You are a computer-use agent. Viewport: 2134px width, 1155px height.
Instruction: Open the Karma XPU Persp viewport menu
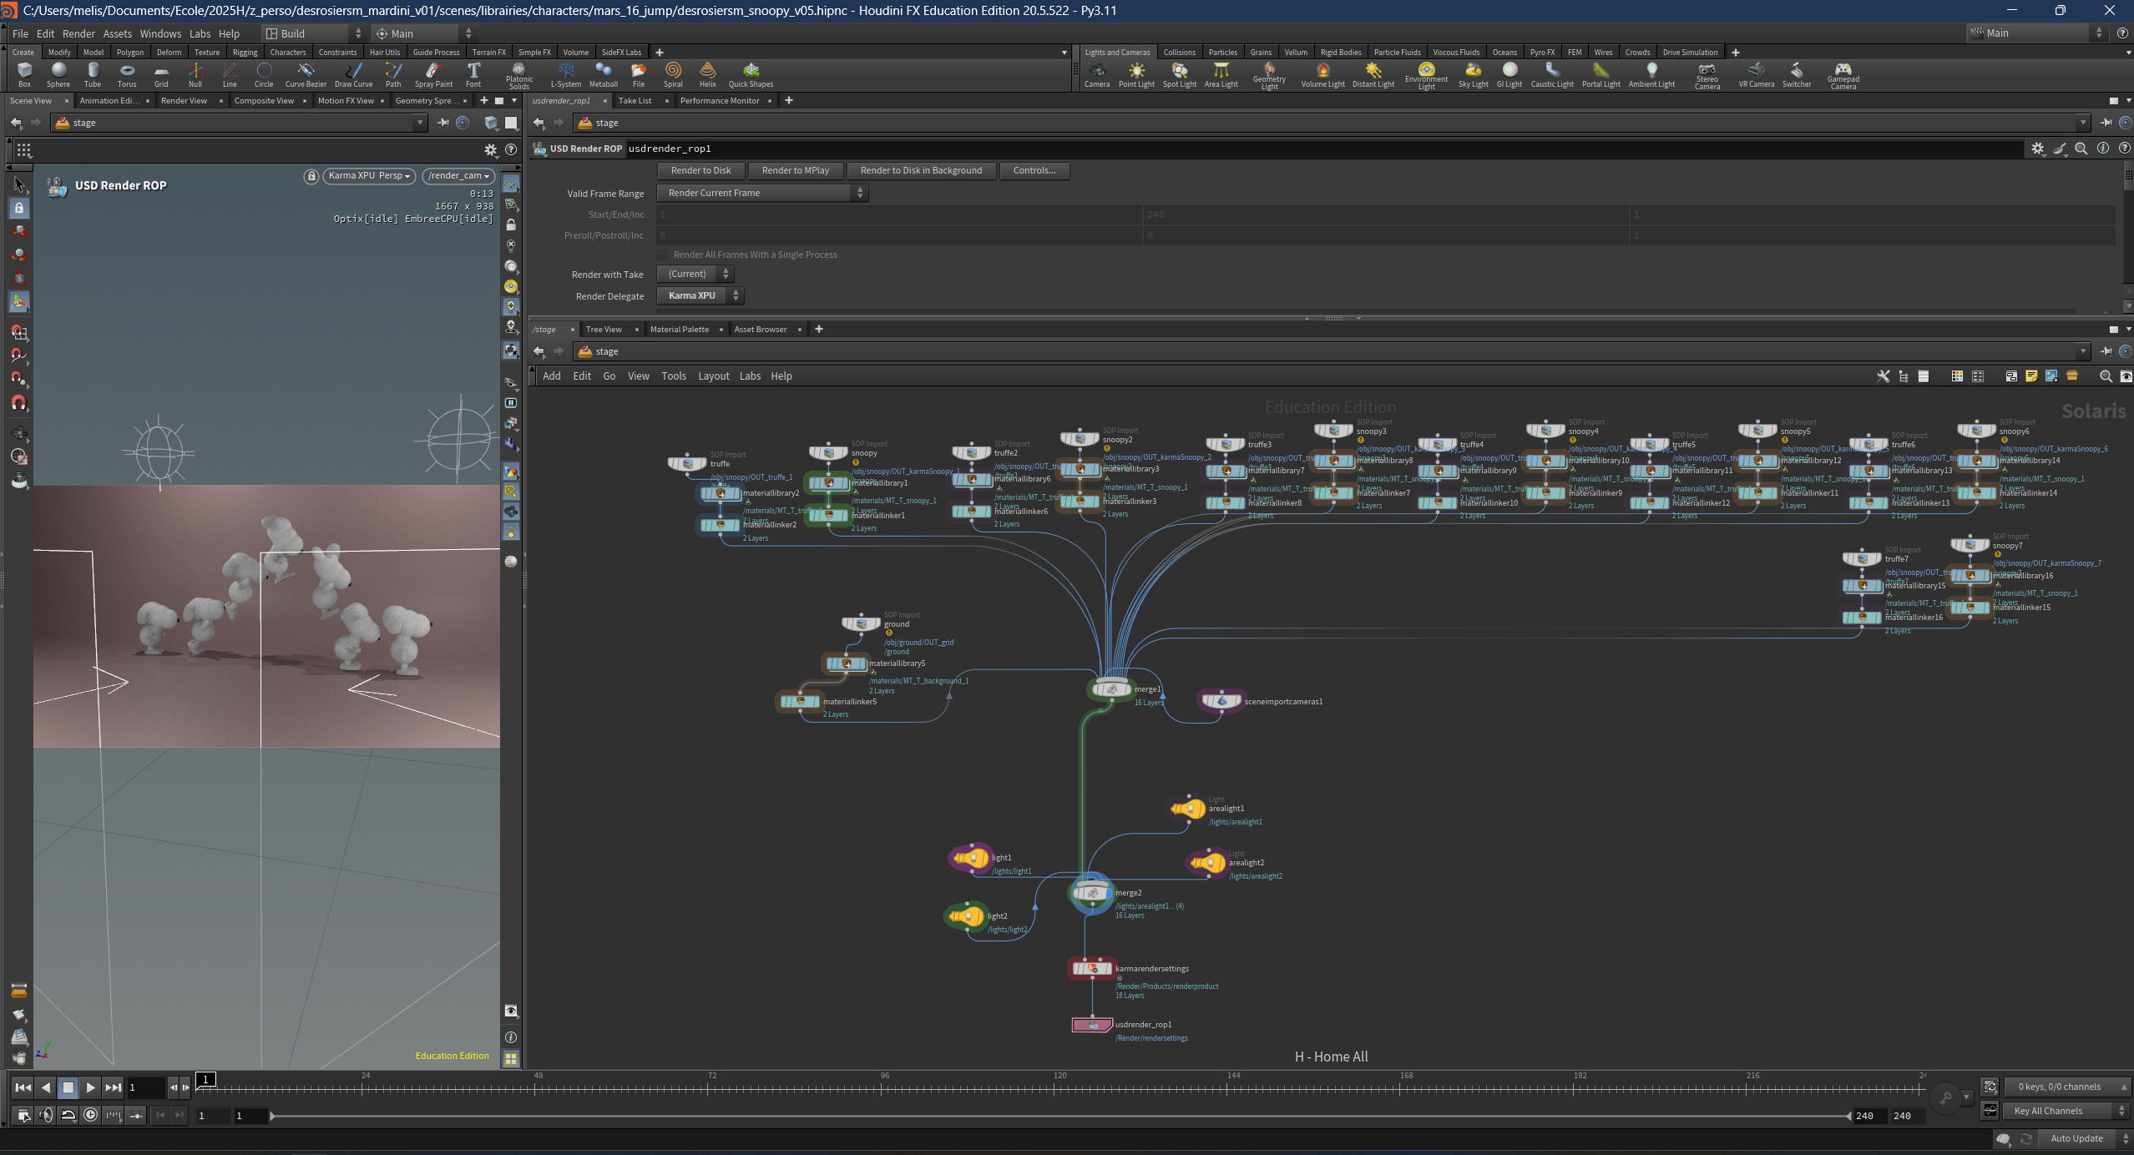coord(369,176)
